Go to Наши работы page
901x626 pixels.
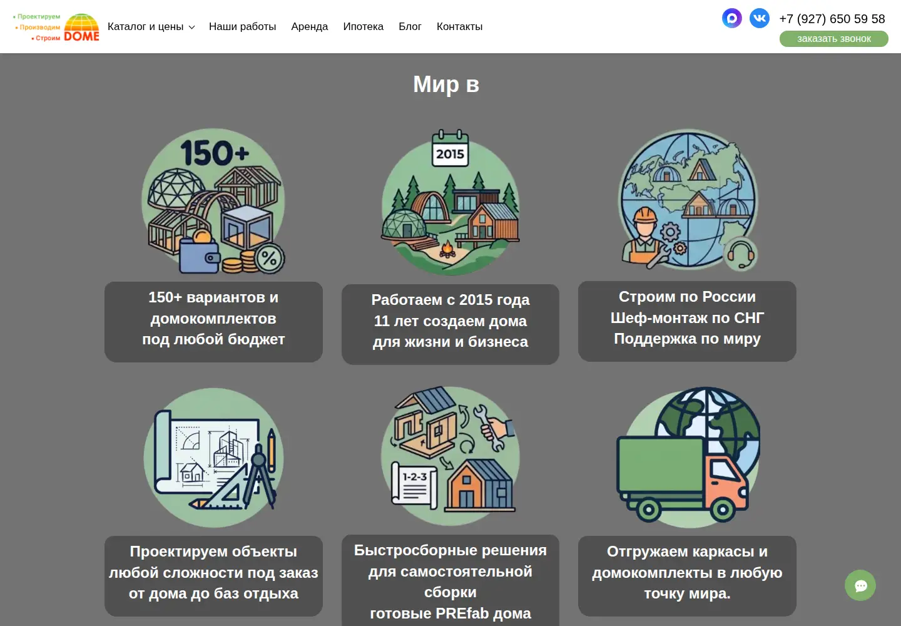[x=242, y=26]
